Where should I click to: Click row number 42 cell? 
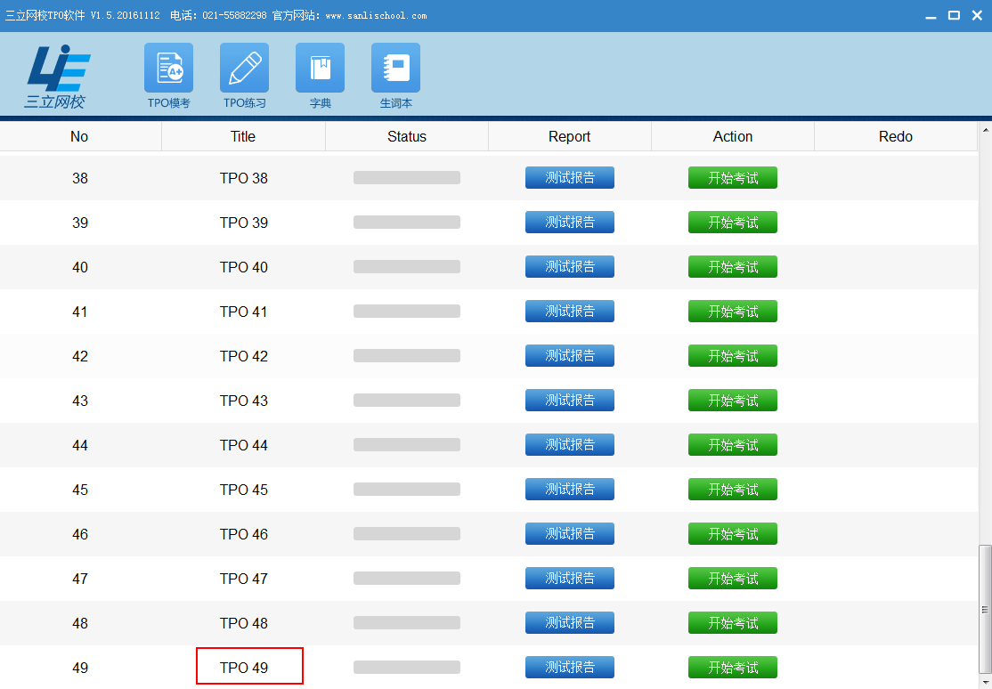[x=80, y=355]
